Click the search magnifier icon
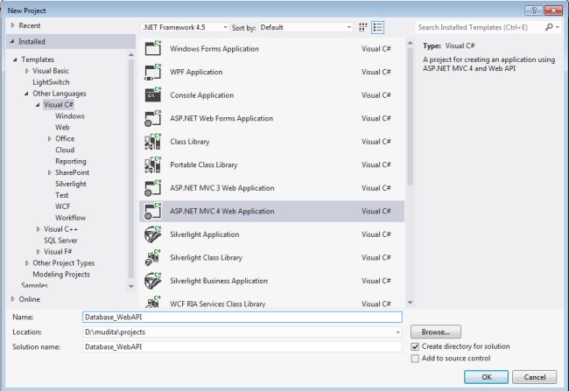 coord(549,27)
